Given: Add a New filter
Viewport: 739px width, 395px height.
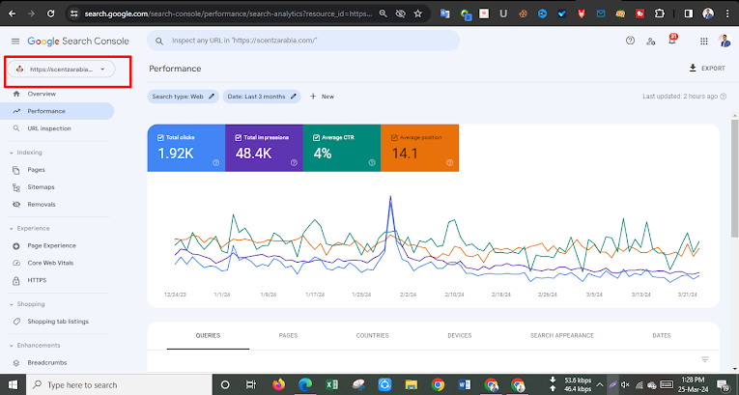Looking at the screenshot, I should click(322, 97).
